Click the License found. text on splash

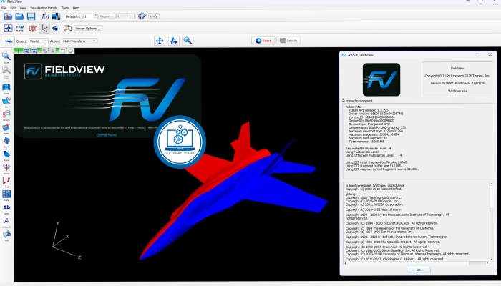(107, 135)
